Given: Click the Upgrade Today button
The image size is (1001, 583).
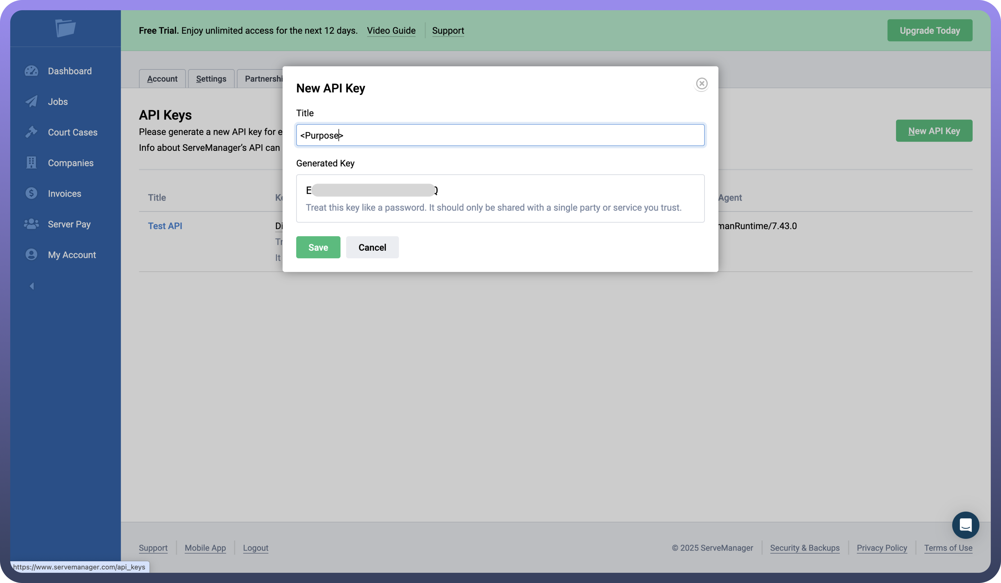Looking at the screenshot, I should tap(929, 31).
